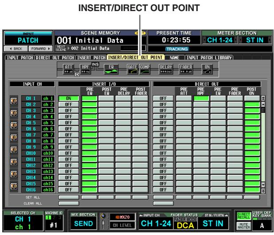Click the USER DEF KEY BANK A box
This screenshot has width=274, height=235.
262,226
